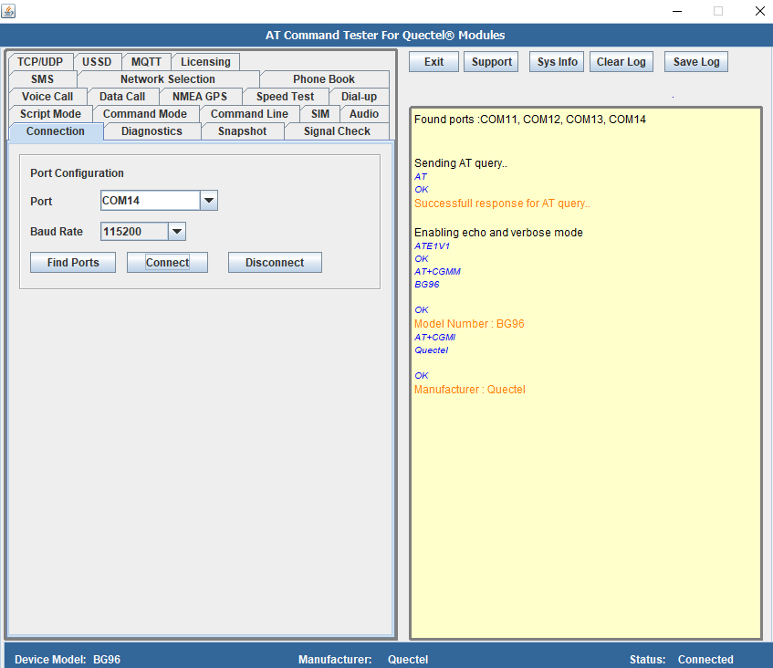Viewport: 773px width, 668px height.
Task: Click the Exit button
Action: click(x=434, y=62)
